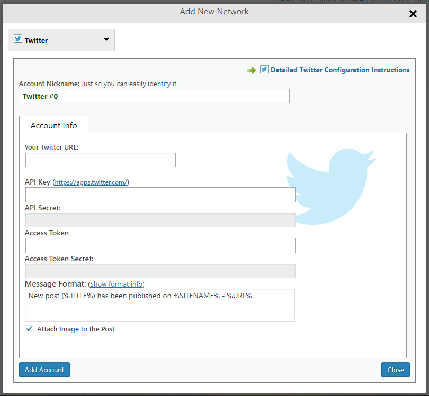Uncheck Attach Image to the Post checkbox
The width and height of the screenshot is (429, 396).
click(29, 329)
